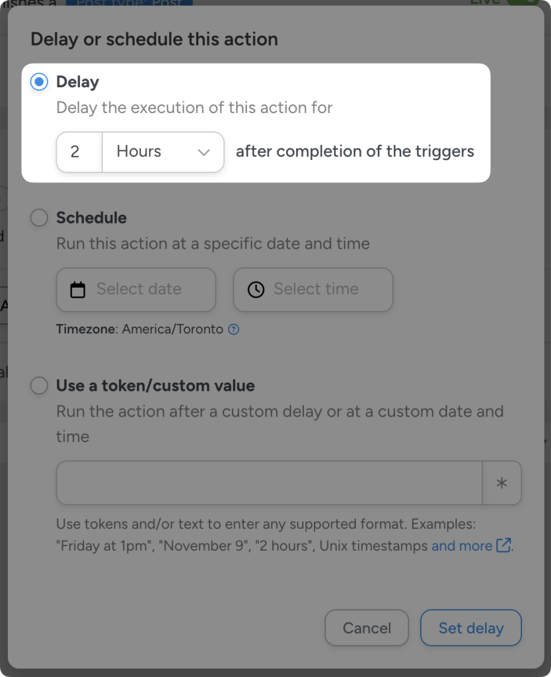Open the Select date picker

(x=135, y=289)
